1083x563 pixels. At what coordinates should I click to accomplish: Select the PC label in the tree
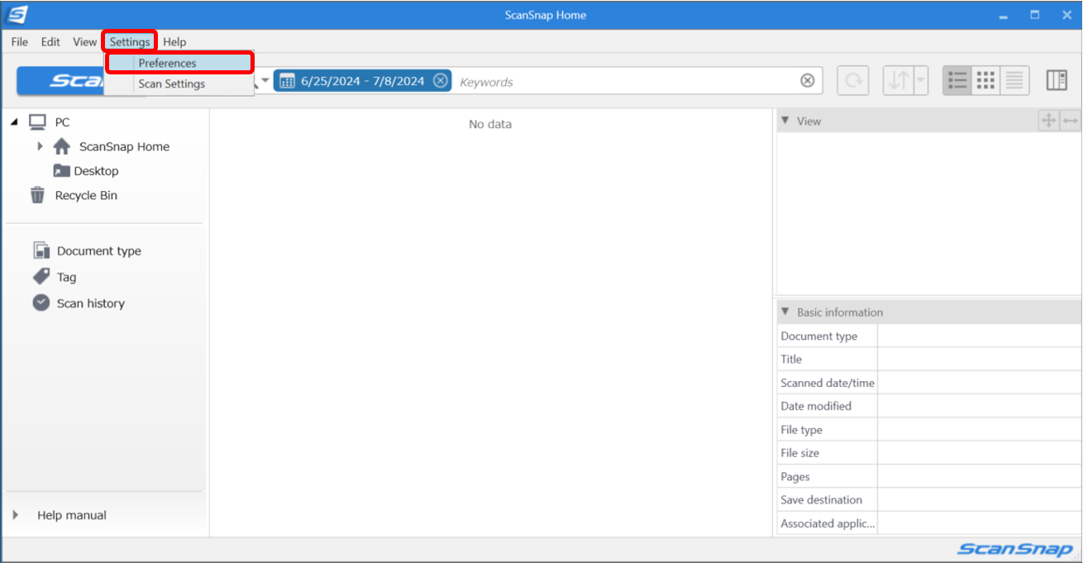63,122
